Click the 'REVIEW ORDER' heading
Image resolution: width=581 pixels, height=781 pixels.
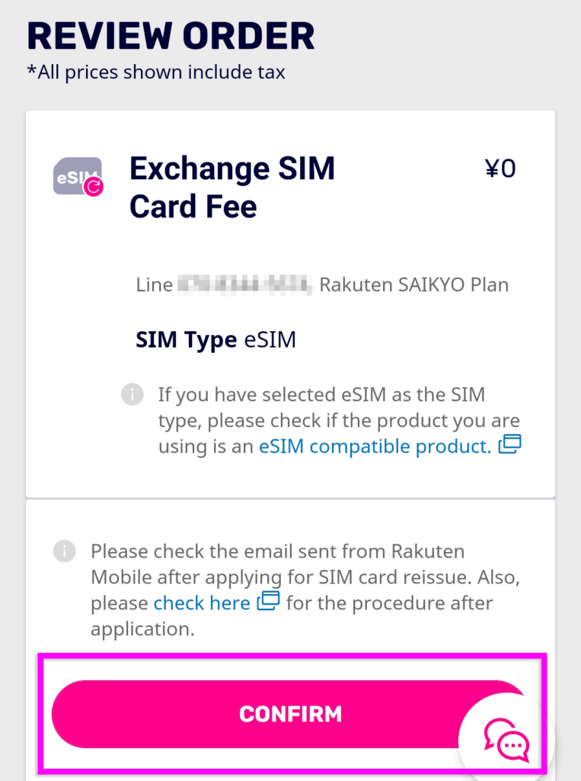171,35
